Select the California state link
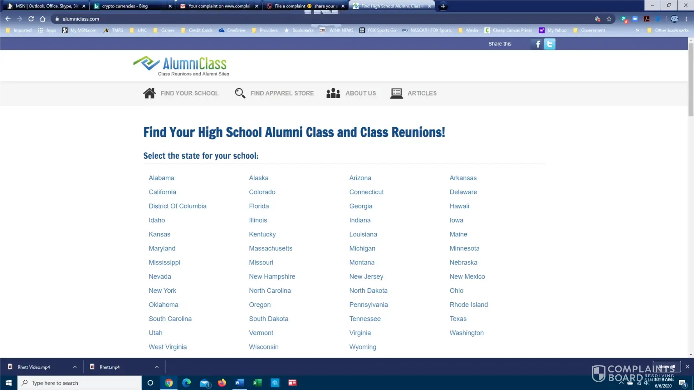The width and height of the screenshot is (694, 390). point(162,192)
